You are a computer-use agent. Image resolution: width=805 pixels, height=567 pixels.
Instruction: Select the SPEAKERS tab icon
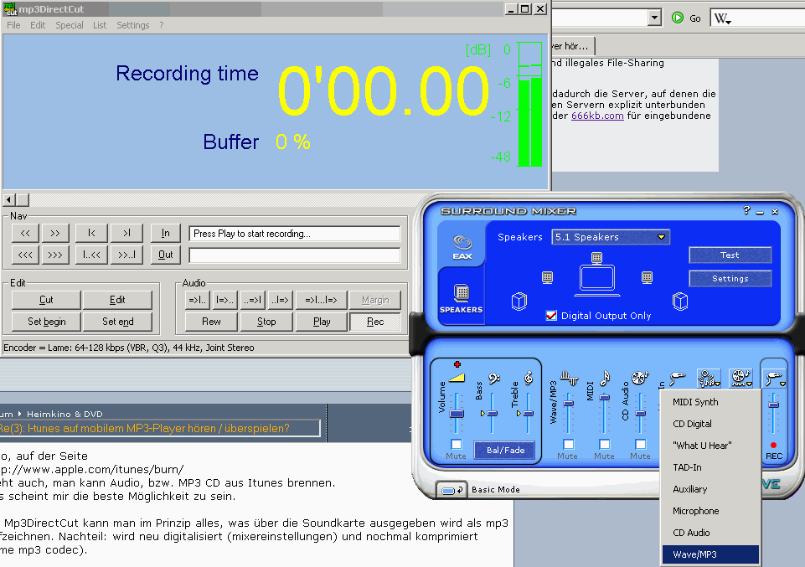coord(461,298)
